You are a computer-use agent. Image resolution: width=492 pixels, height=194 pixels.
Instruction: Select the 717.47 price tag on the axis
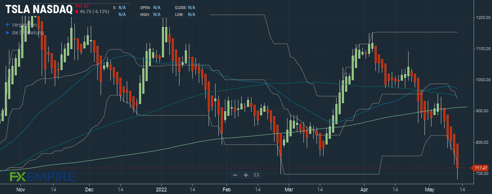tap(480, 168)
